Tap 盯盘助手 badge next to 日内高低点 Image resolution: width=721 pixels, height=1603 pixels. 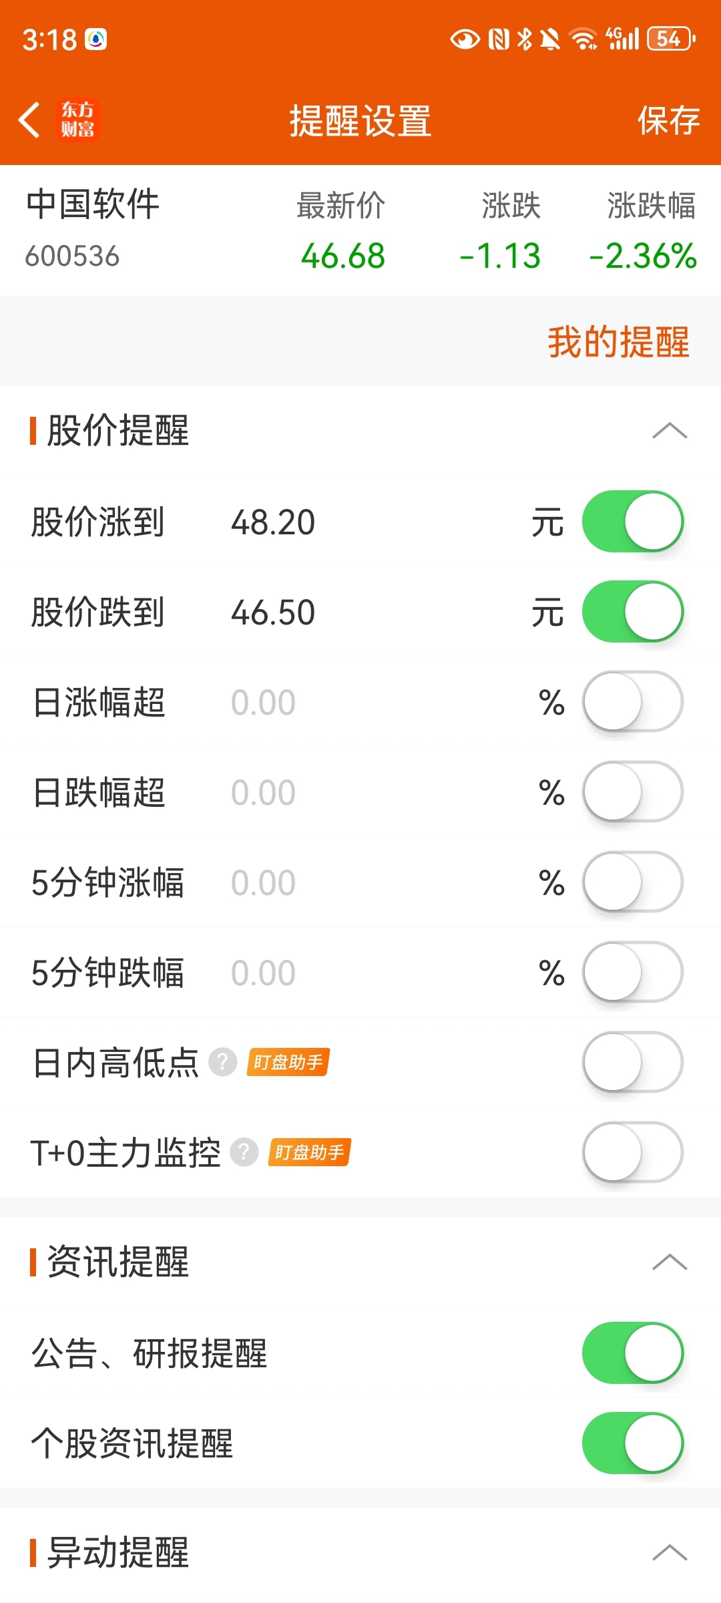tap(288, 1062)
